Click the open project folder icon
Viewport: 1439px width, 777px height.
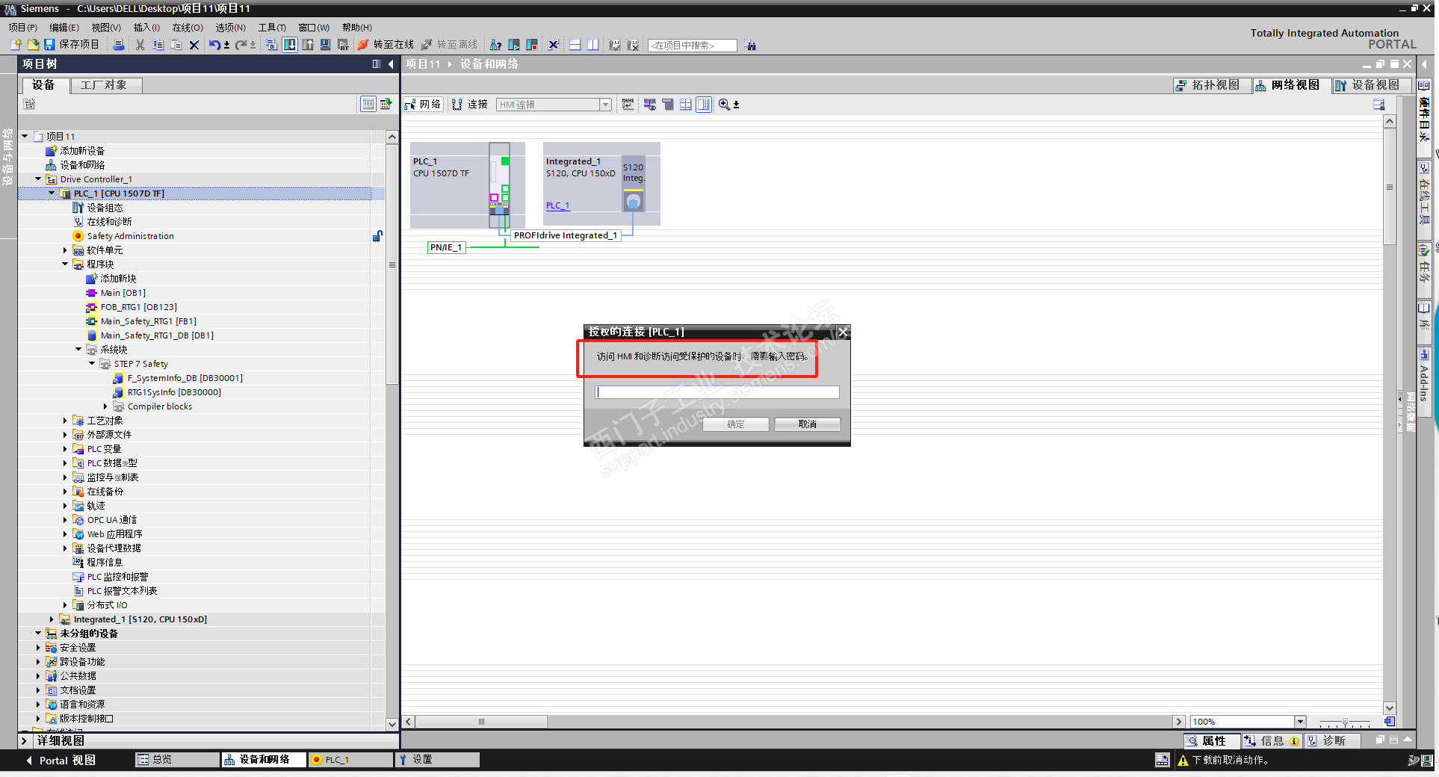click(x=33, y=45)
